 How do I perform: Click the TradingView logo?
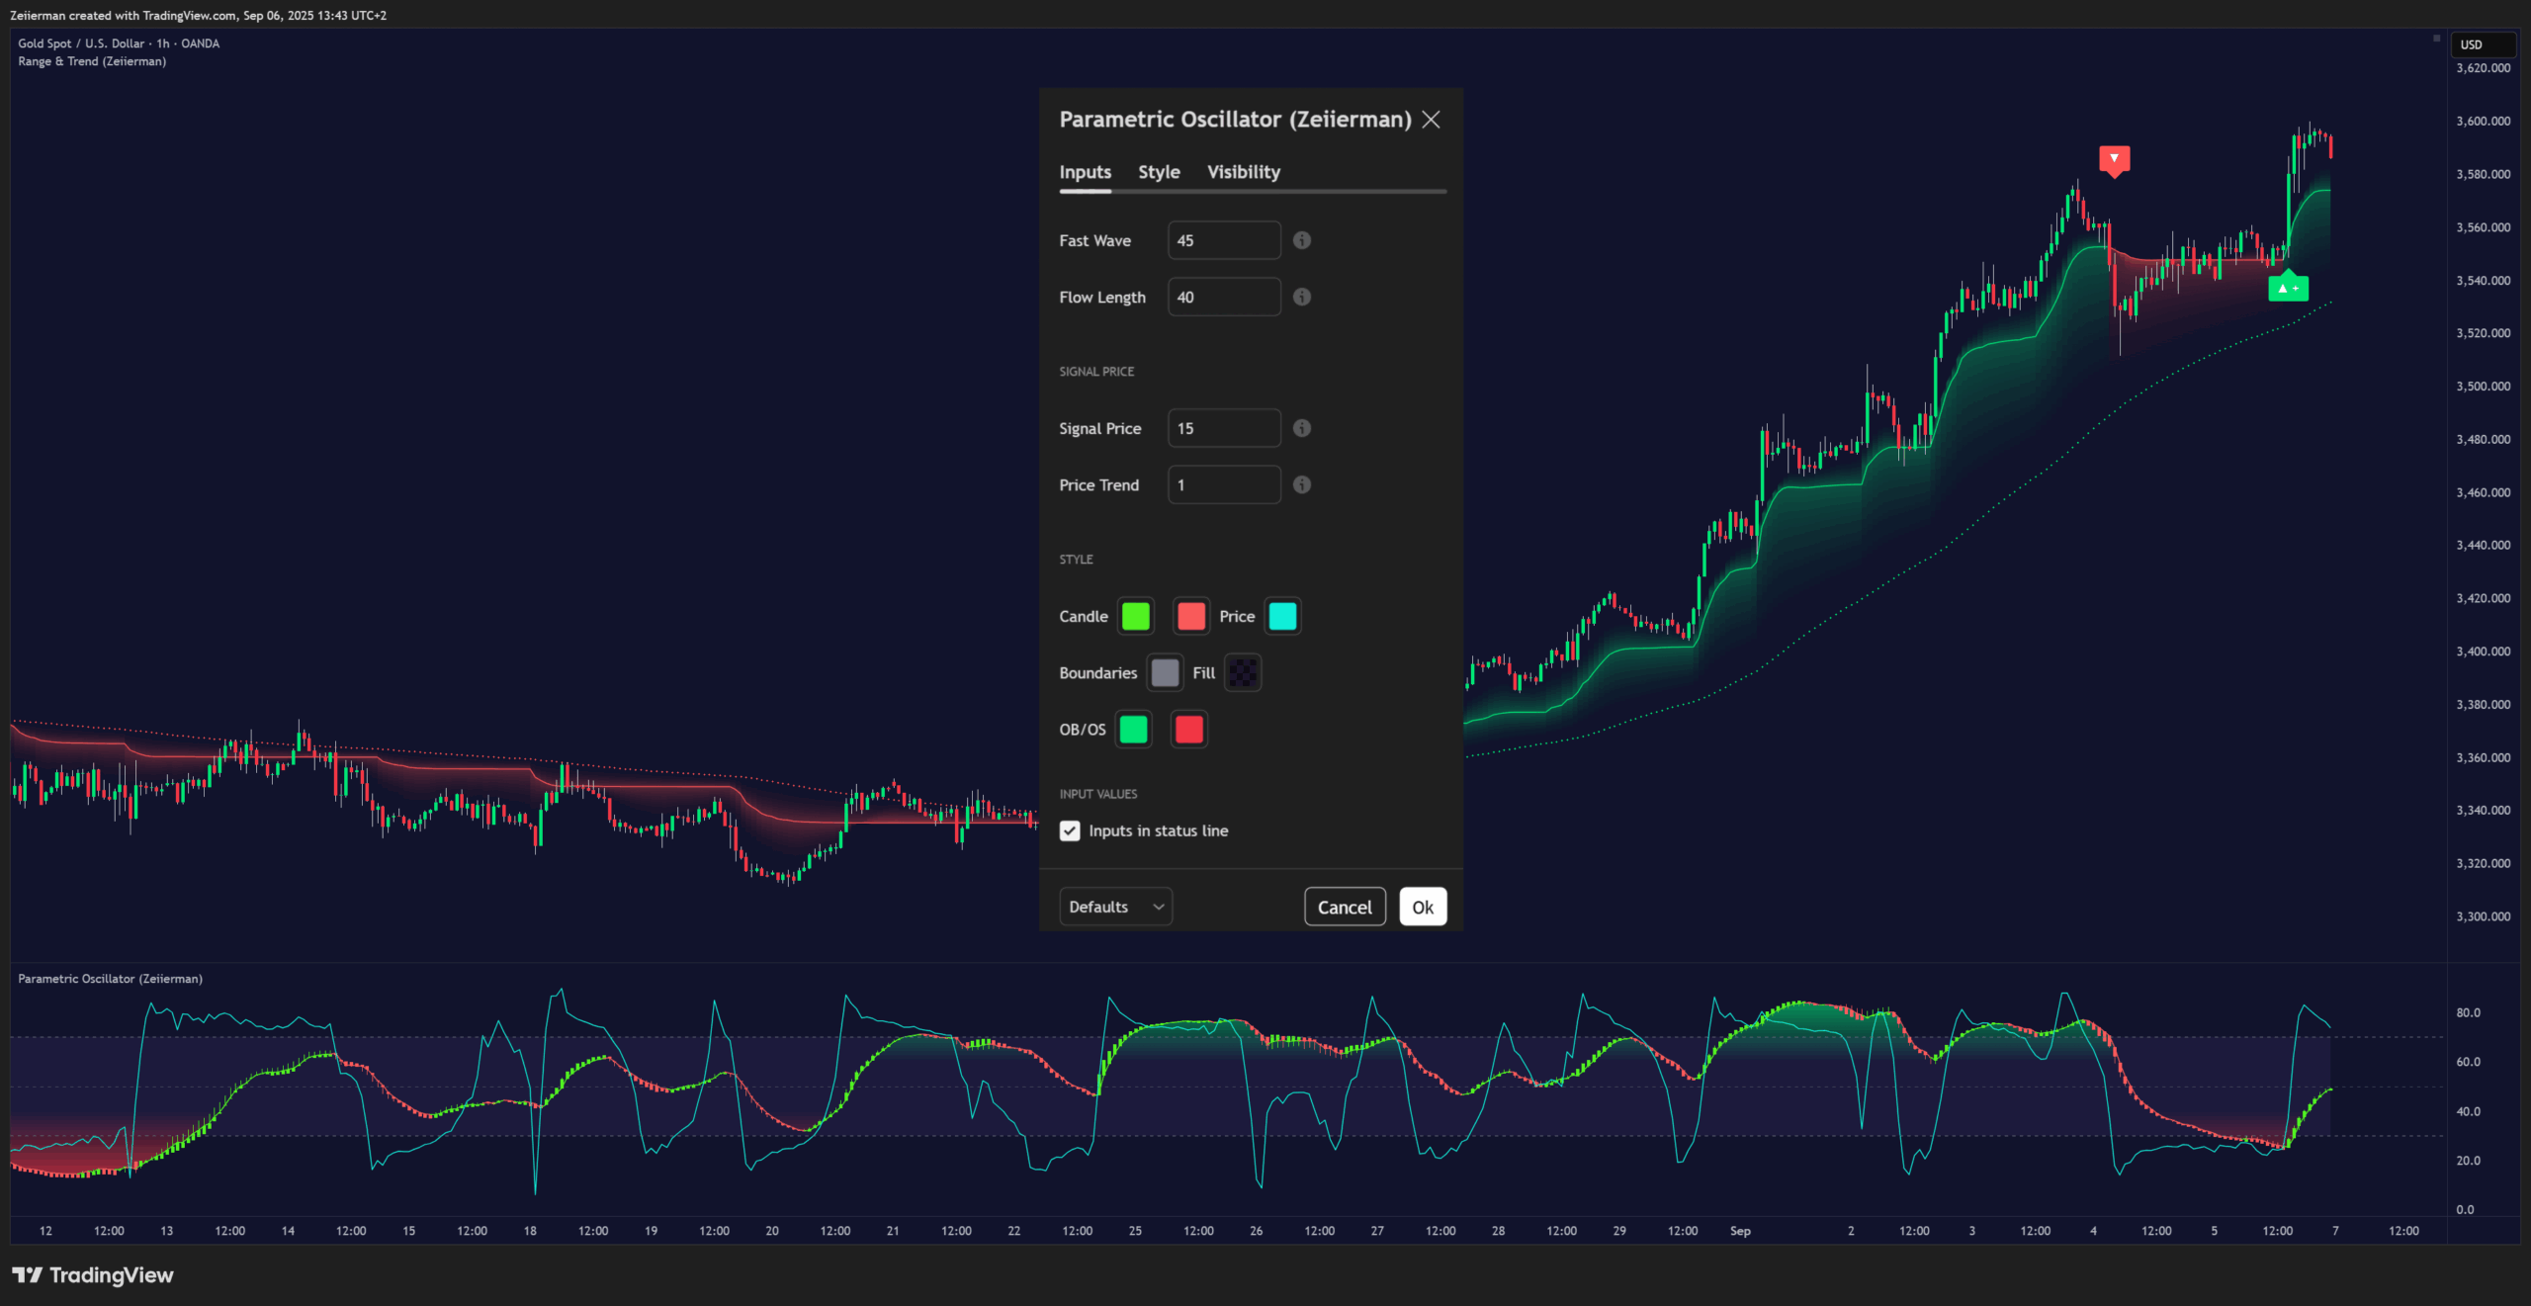93,1275
